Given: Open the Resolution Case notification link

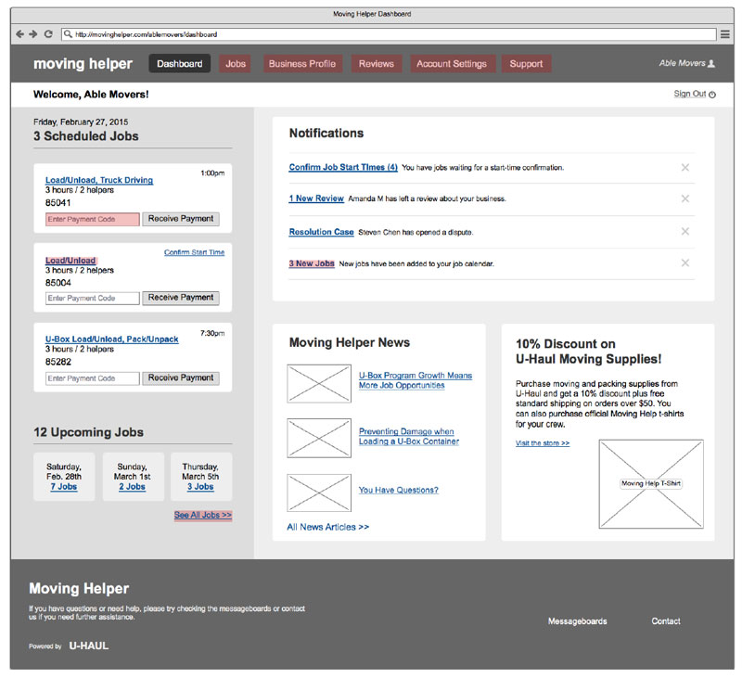Looking at the screenshot, I should tap(321, 232).
